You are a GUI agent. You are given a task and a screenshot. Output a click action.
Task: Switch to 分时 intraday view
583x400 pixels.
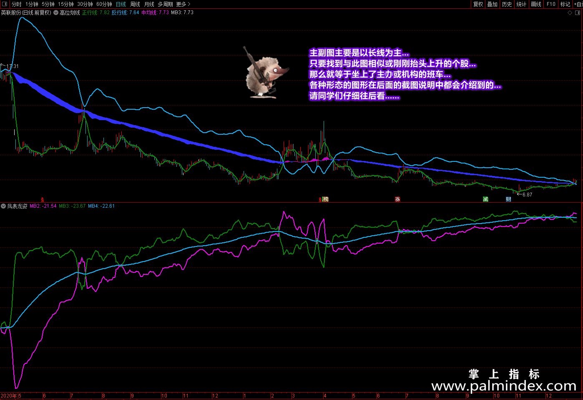tap(17, 4)
